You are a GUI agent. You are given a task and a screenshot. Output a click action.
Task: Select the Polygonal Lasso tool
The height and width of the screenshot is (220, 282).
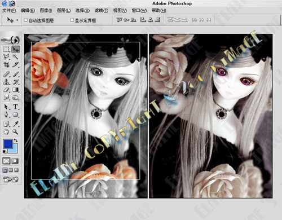pyautogui.click(x=6, y=56)
